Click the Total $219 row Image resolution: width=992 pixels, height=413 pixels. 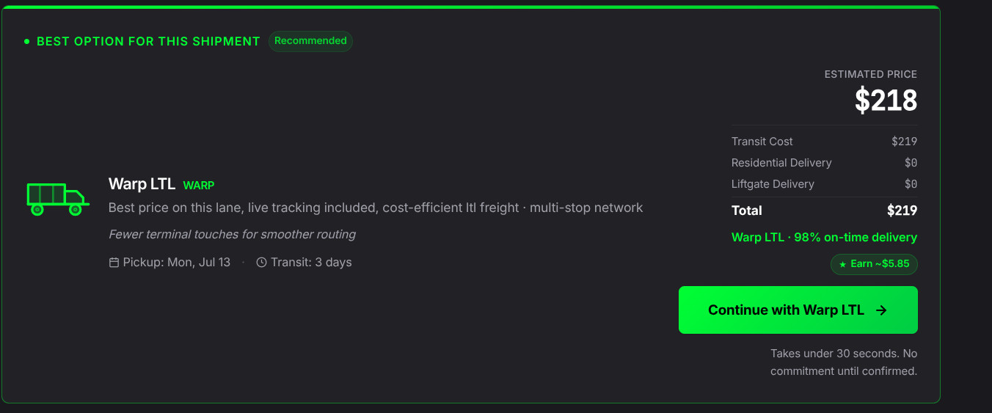coord(824,211)
